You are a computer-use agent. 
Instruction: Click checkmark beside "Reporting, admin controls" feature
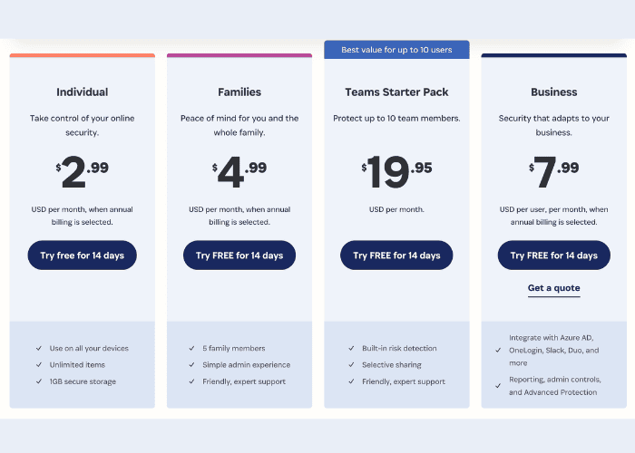498,385
